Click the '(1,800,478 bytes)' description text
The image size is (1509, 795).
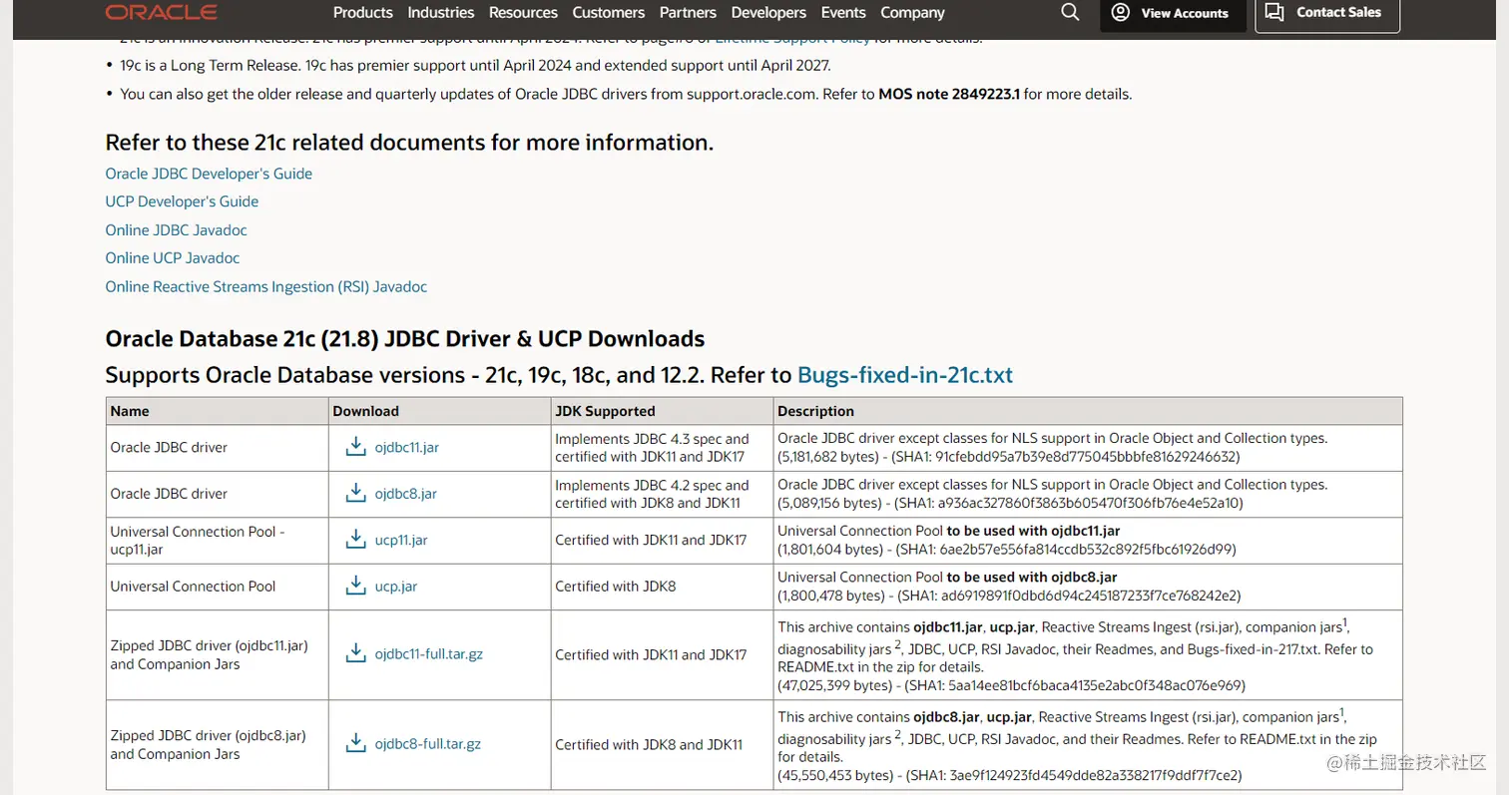(x=829, y=596)
